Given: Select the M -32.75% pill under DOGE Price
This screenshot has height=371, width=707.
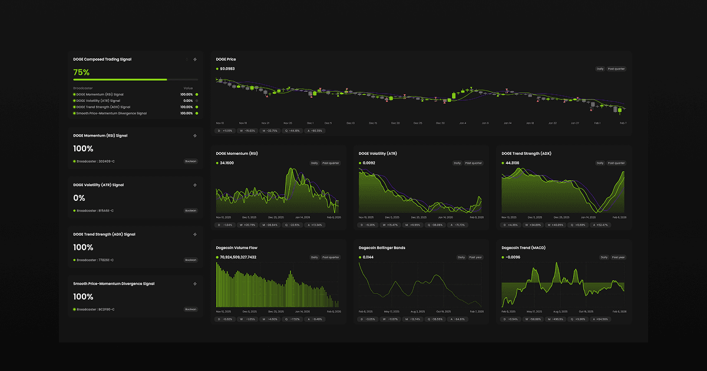Looking at the screenshot, I should pyautogui.click(x=270, y=131).
